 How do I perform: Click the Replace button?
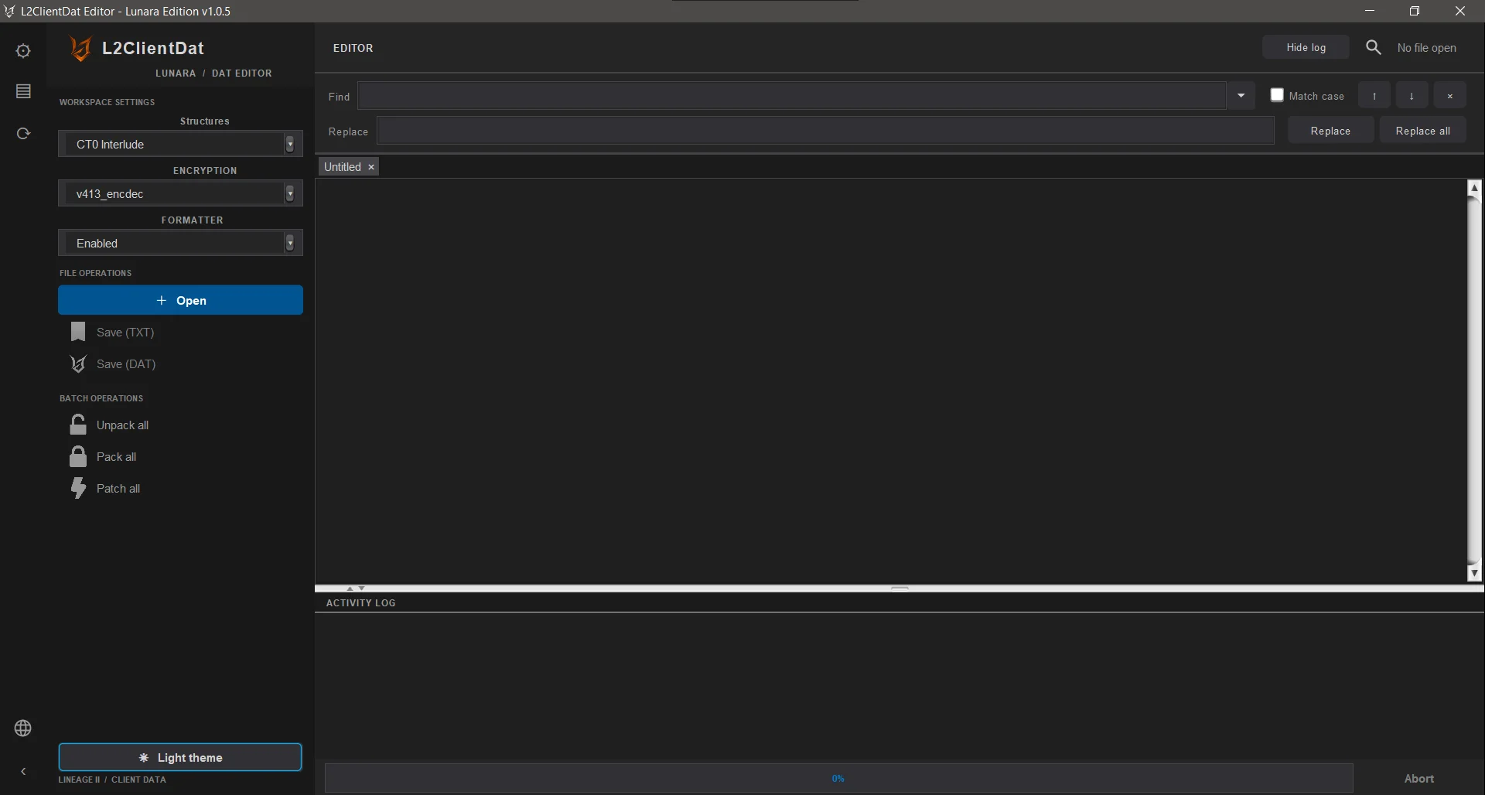[x=1330, y=131]
